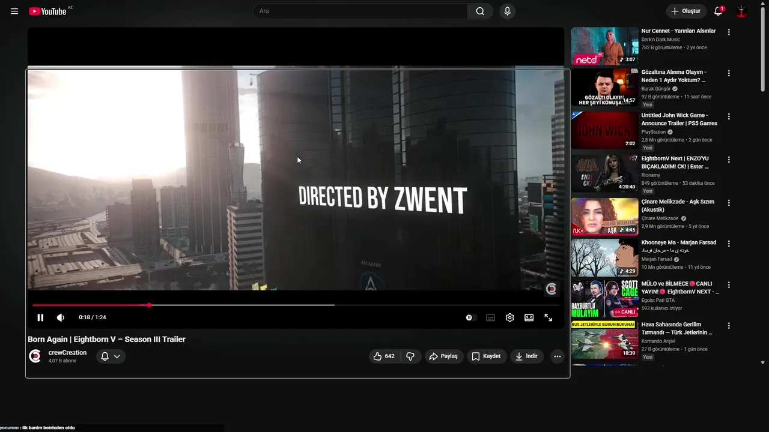The height and width of the screenshot is (432, 769).
Task: Like the video with 642 likes
Action: click(x=384, y=356)
